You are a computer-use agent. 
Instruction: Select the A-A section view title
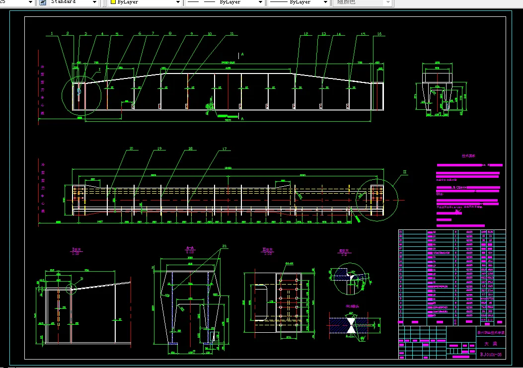190,248
